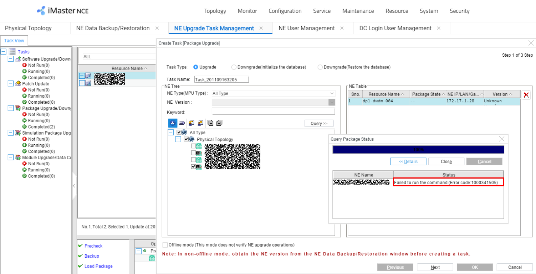
Task: Switch to the Physical Topology tab
Action: pos(28,28)
